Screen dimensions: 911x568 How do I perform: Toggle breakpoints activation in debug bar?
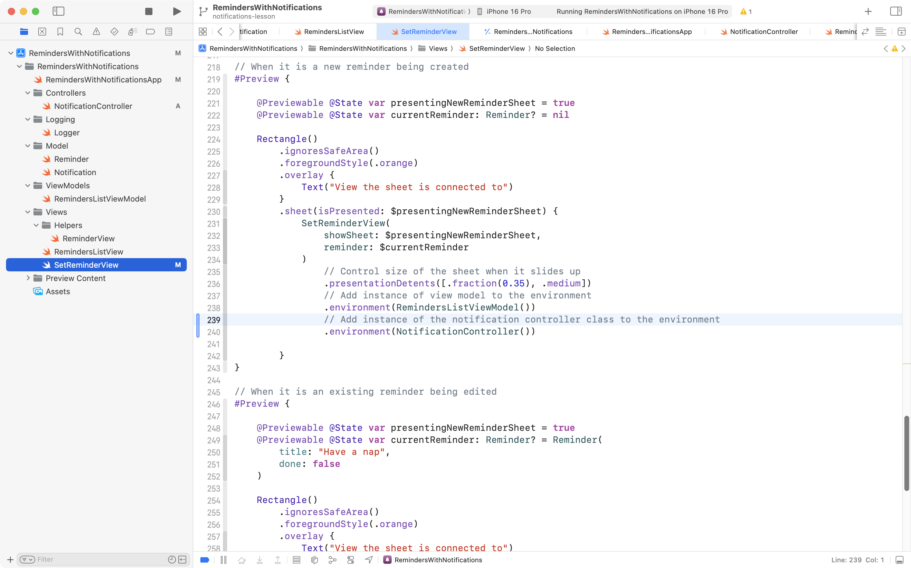coord(205,560)
